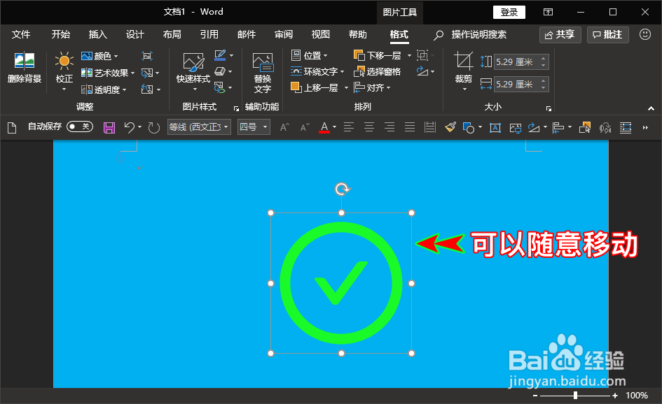Click the Sign in (登录) button

[x=509, y=12]
